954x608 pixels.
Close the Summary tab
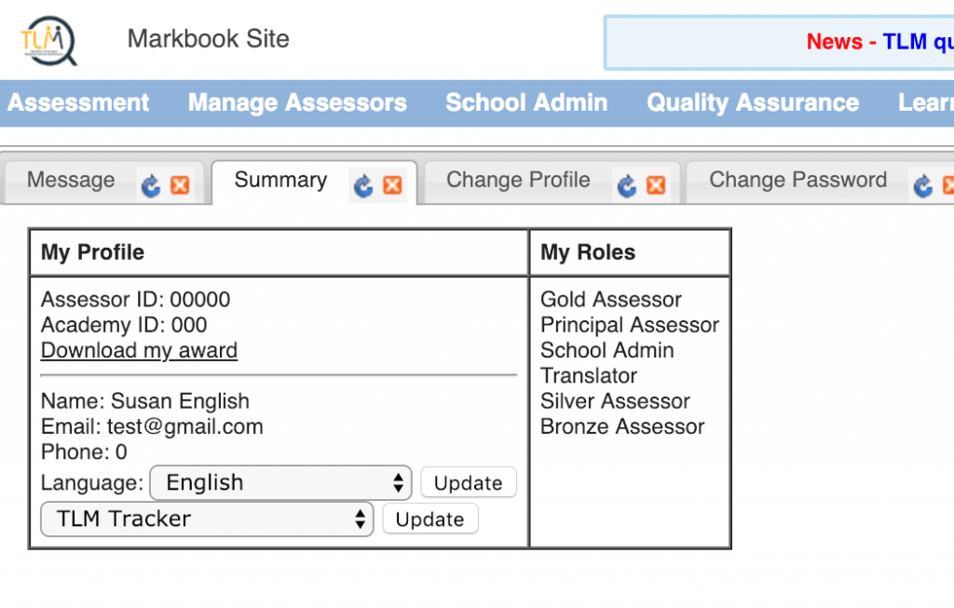(392, 185)
